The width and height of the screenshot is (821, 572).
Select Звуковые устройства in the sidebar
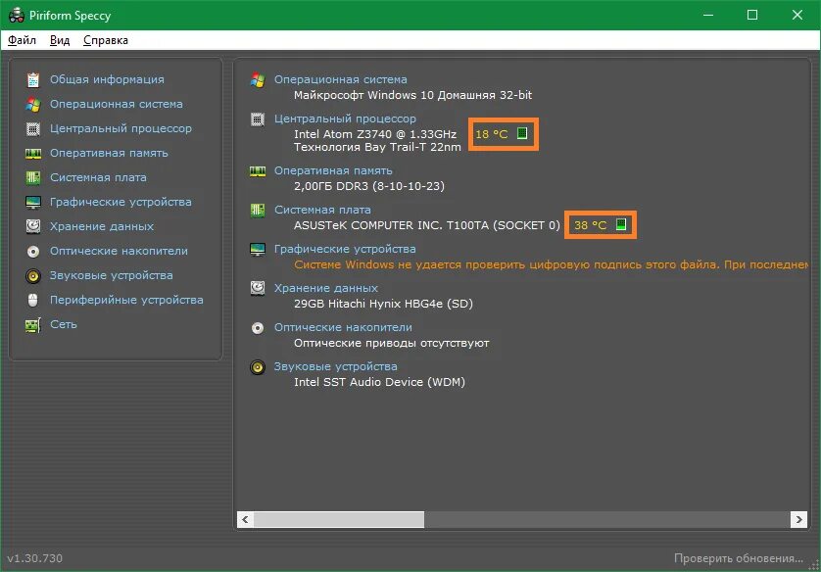111,275
